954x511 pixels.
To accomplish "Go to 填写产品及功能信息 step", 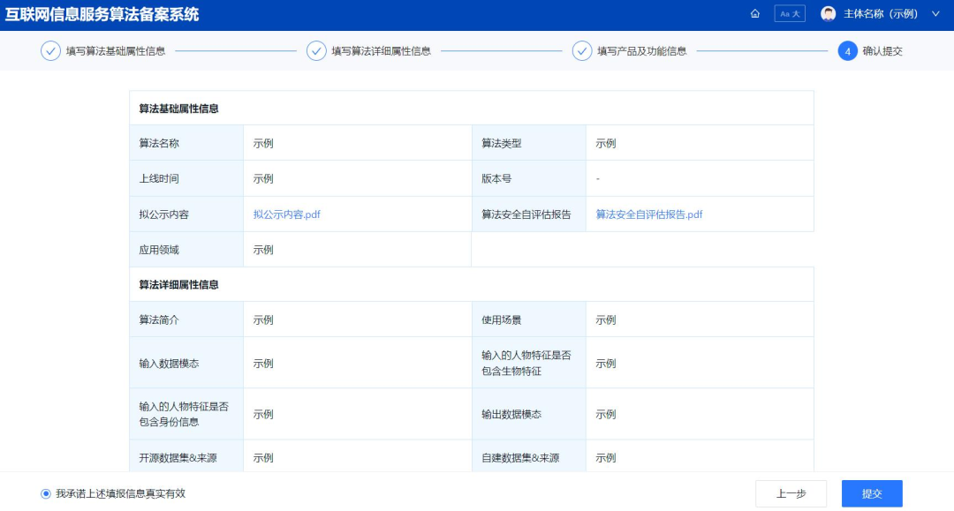I will point(642,51).
